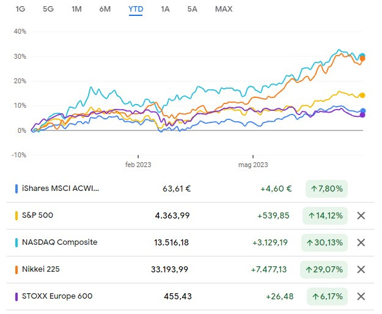Open the S&P 500 index row
Viewport: 382px width, 314px height.
pyautogui.click(x=190, y=215)
